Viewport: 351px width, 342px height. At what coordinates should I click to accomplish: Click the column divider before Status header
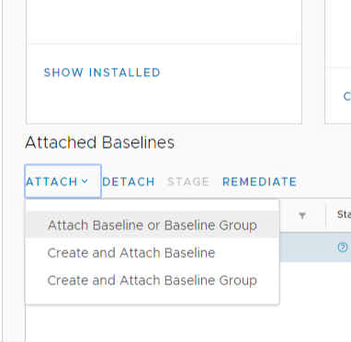tap(325, 215)
